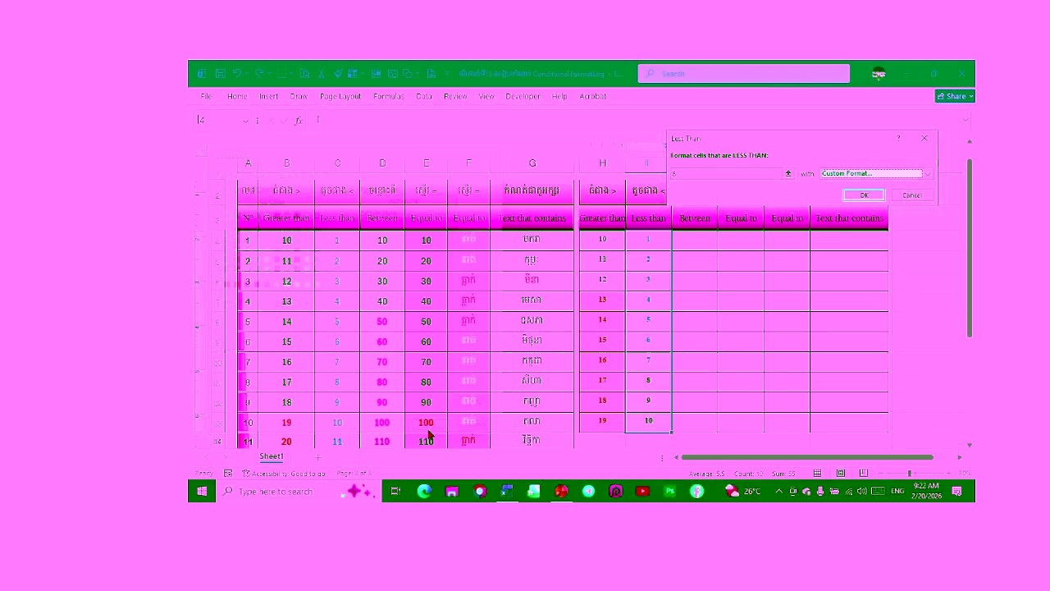
Task: Switch to the Home tab
Action: 237,96
